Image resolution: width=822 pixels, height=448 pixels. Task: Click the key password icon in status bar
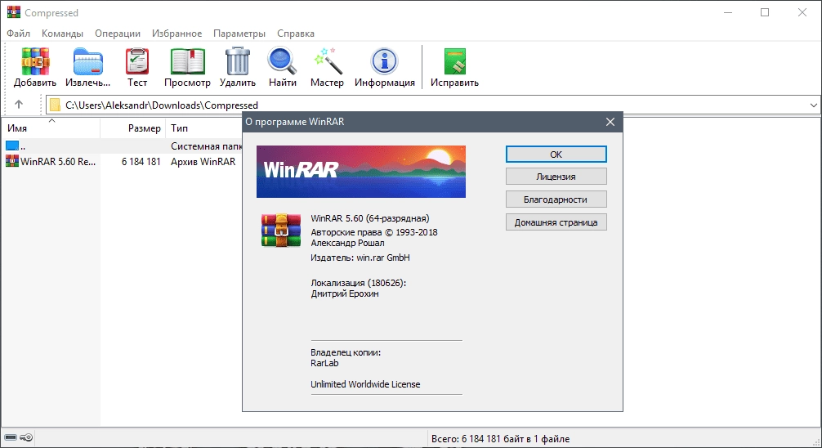click(x=26, y=437)
